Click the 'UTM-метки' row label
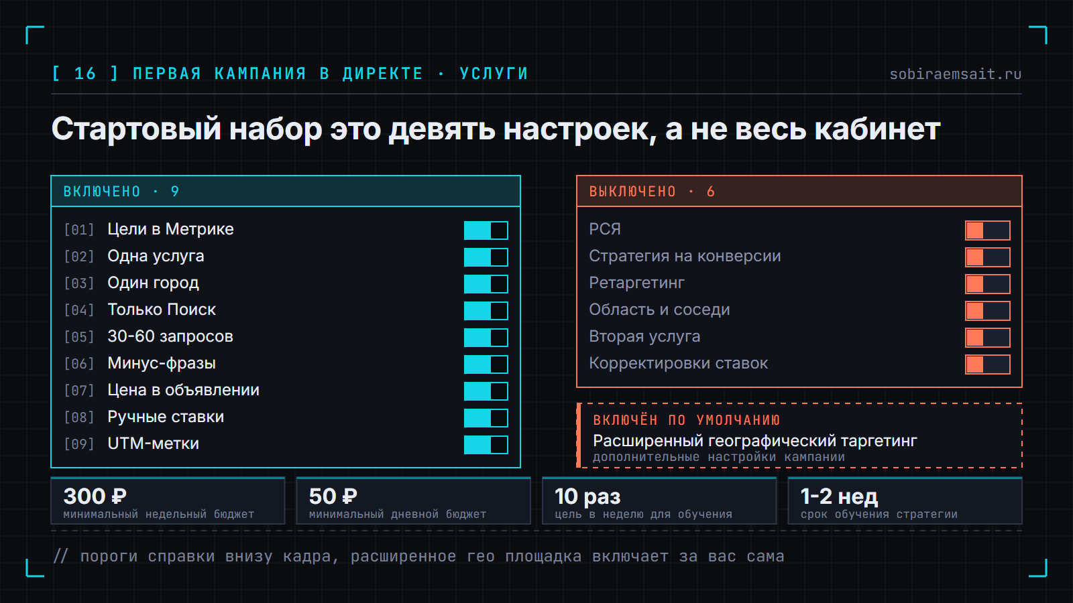 pos(153,444)
